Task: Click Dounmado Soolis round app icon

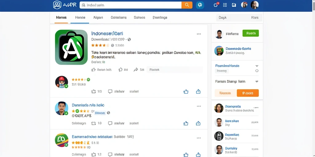Action: click(219, 51)
